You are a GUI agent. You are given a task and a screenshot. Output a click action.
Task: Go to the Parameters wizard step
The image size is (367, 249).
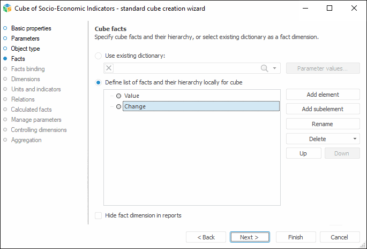tap(25, 38)
